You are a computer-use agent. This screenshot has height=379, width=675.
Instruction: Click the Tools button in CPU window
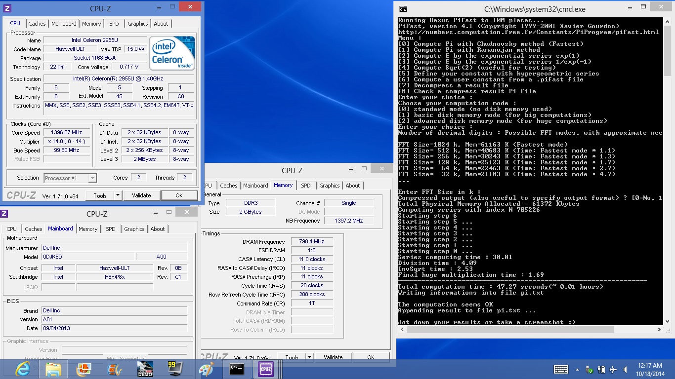(x=100, y=195)
